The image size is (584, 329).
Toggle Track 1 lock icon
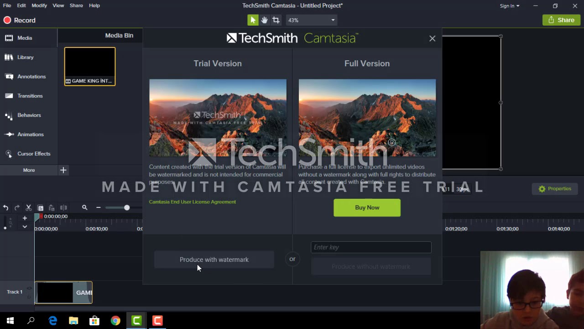click(x=30, y=297)
